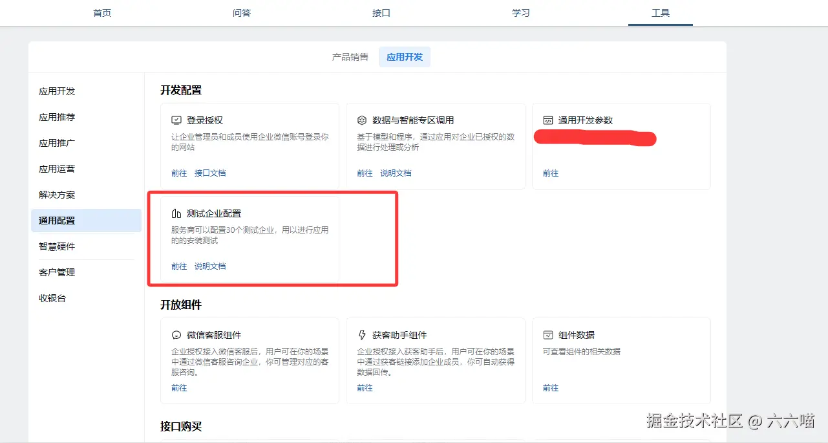This screenshot has width=828, height=443.
Task: Open 说明文档 under 测试企业配置
Action: pos(210,266)
